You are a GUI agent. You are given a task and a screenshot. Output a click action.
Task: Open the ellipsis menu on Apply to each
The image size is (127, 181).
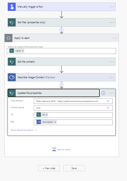click(115, 38)
